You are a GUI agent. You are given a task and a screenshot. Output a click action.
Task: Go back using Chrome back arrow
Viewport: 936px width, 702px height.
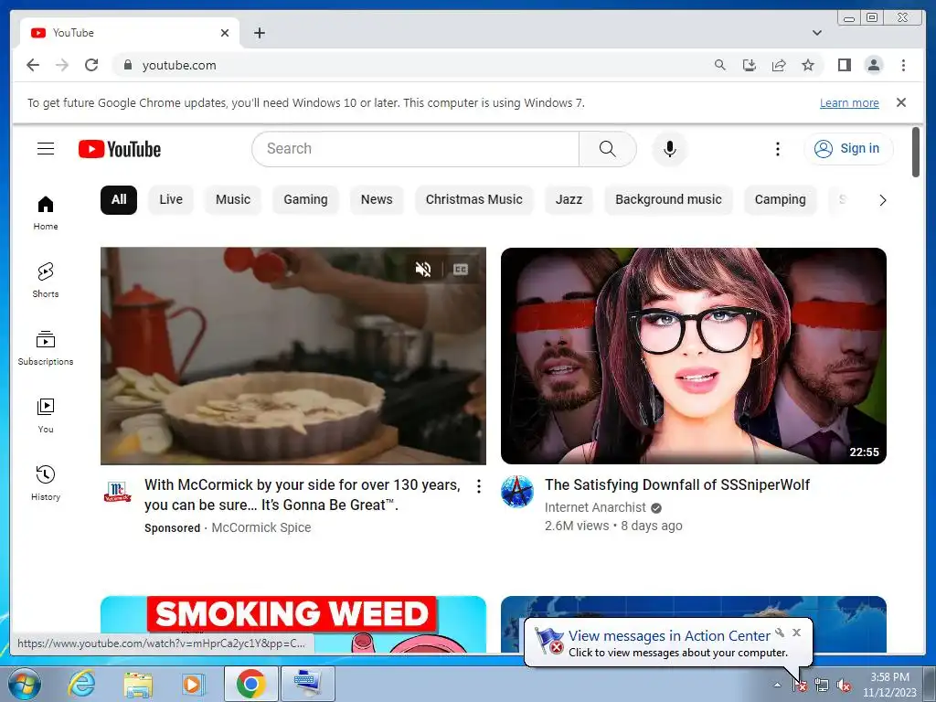33,65
